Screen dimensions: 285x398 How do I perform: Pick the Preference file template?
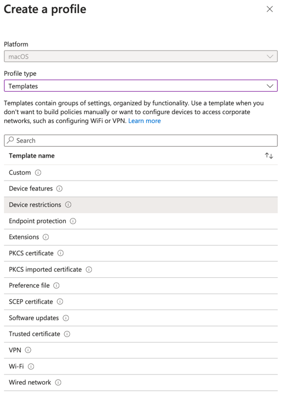point(141,285)
